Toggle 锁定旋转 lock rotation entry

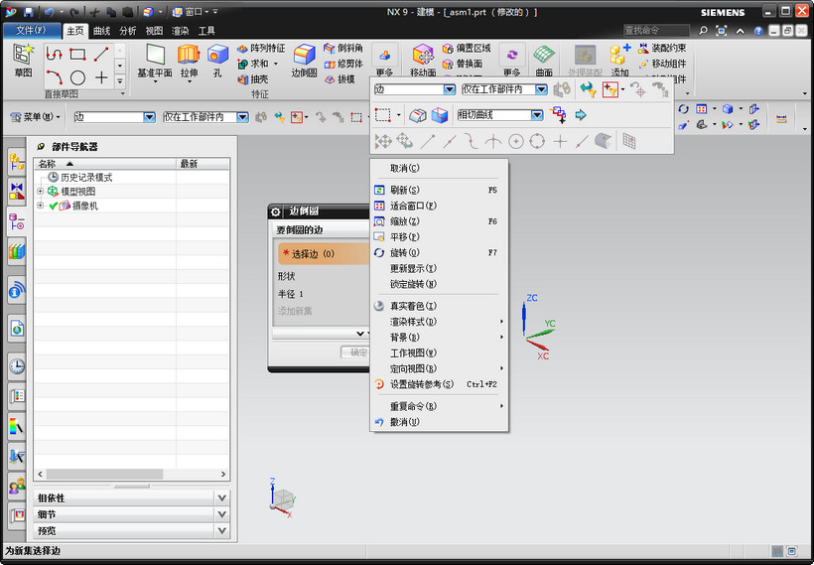(413, 284)
